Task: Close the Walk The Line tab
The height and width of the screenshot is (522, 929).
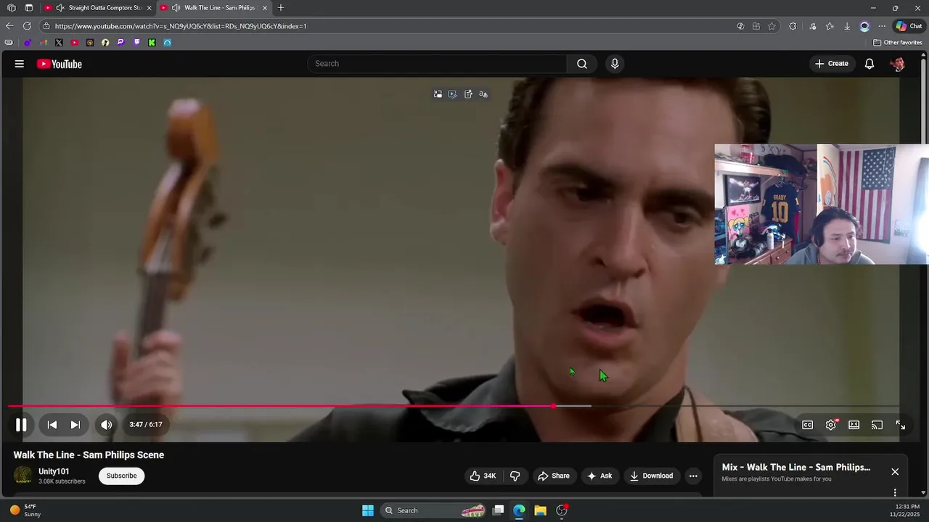Action: (x=264, y=8)
